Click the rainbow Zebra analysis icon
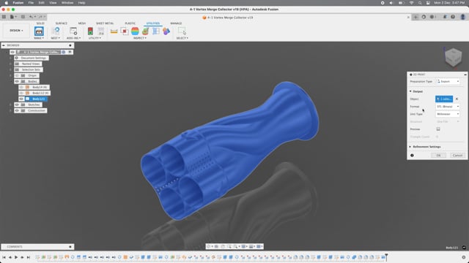 pyautogui.click(x=135, y=31)
